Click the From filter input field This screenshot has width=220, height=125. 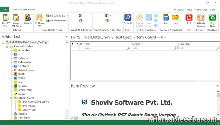click(x=107, y=48)
